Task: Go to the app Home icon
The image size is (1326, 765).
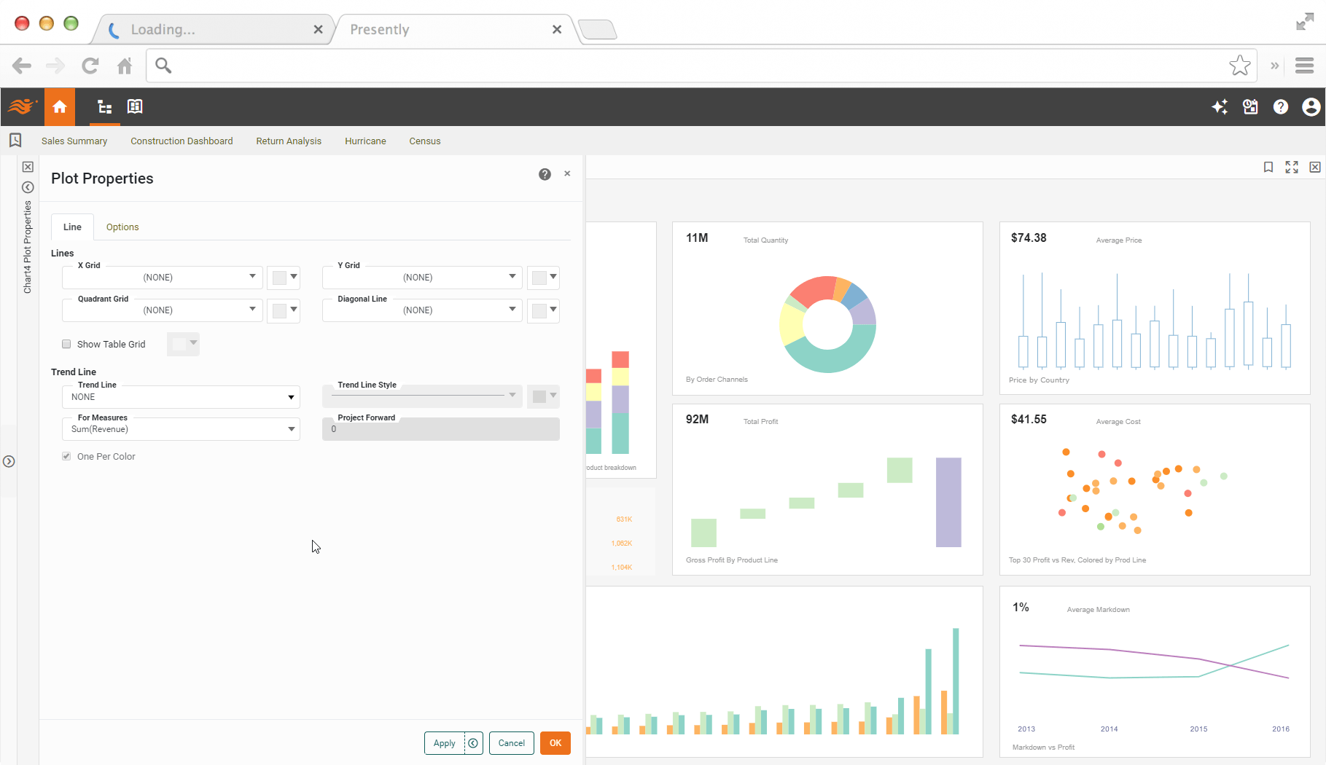Action: 60,107
